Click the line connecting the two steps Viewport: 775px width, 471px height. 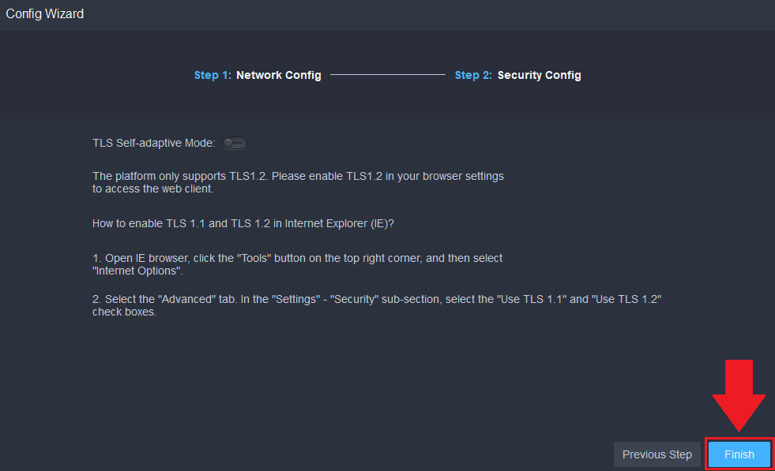(x=387, y=76)
